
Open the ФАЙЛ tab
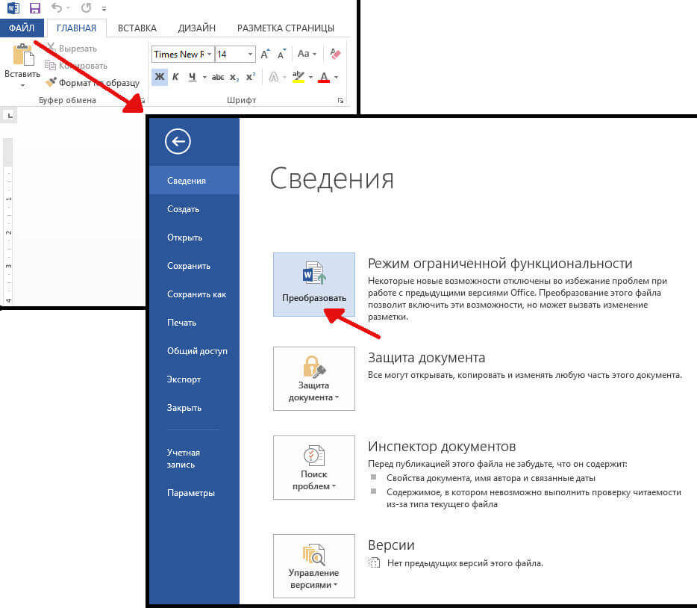coord(22,28)
